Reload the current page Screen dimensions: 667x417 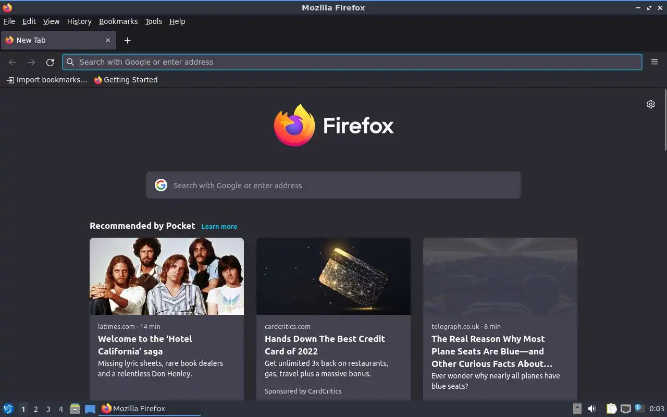coord(50,62)
